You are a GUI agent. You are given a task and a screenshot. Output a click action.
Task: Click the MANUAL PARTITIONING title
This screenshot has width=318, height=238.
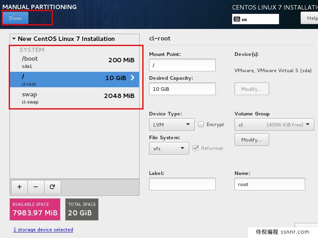(39, 7)
